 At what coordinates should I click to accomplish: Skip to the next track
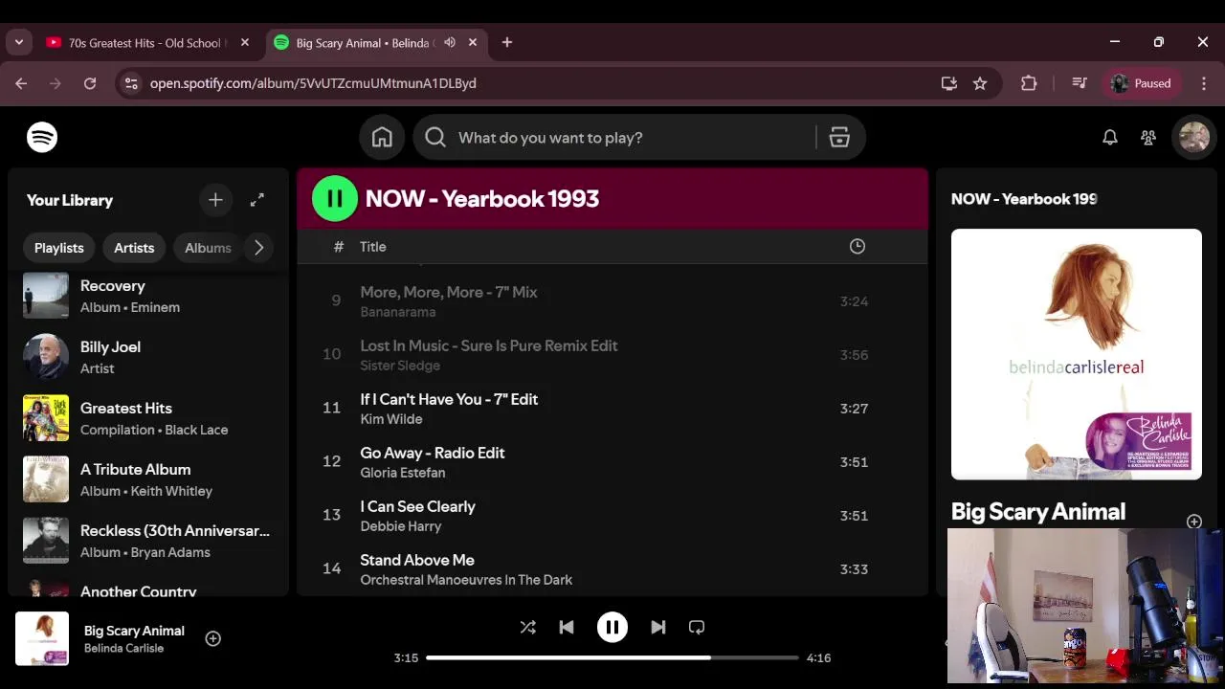coord(658,628)
